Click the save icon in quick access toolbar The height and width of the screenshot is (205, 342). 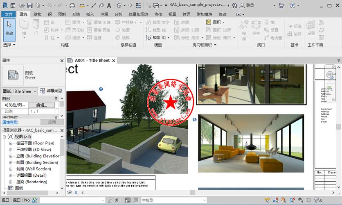coord(29,5)
